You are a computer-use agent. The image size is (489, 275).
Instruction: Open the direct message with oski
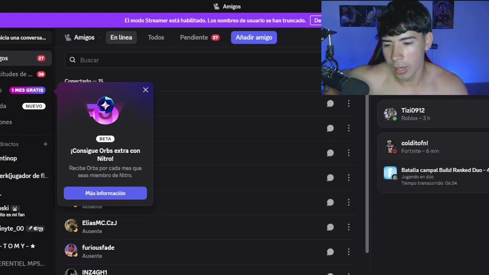point(25,211)
